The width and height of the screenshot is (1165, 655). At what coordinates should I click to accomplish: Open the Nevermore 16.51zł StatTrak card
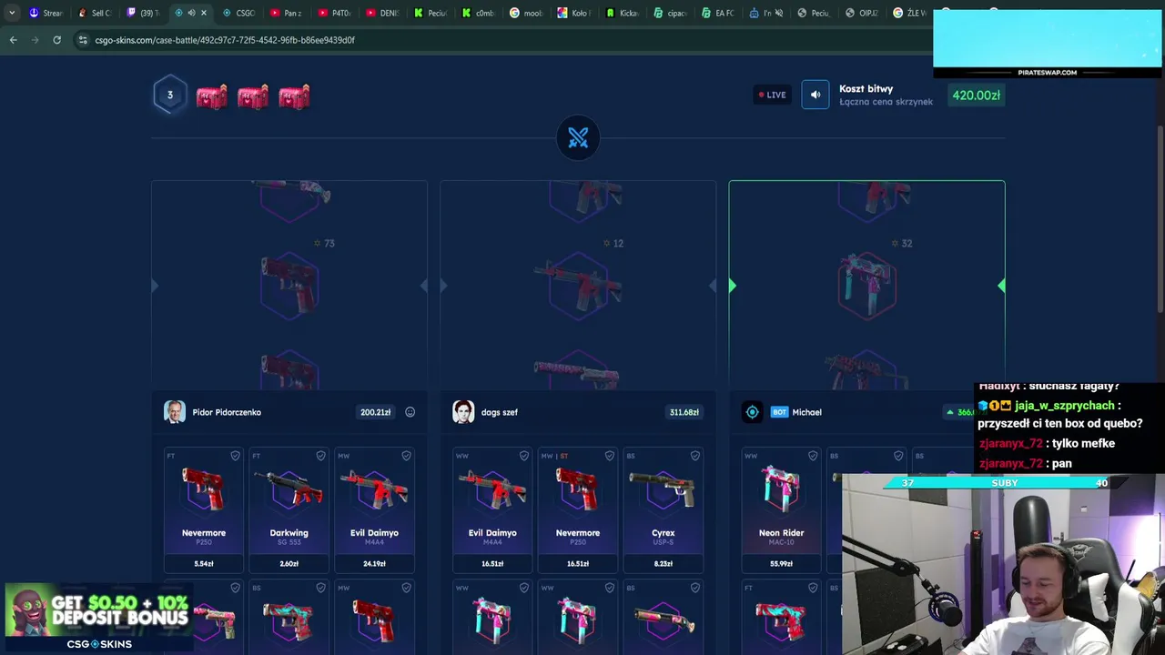(578, 509)
